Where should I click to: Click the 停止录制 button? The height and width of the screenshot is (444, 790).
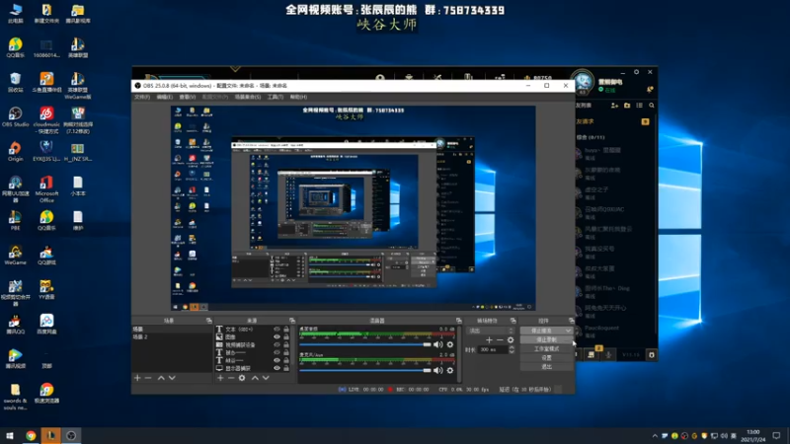[x=547, y=339]
